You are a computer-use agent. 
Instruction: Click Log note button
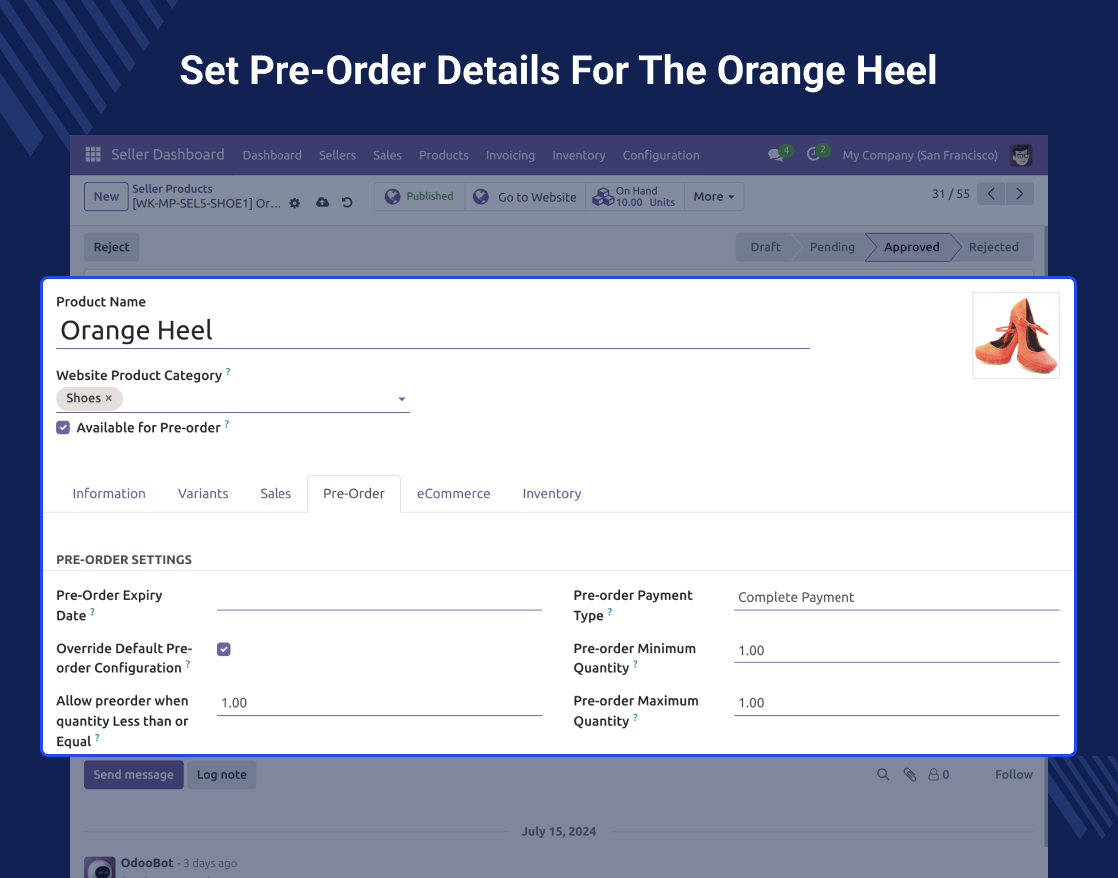(x=221, y=774)
